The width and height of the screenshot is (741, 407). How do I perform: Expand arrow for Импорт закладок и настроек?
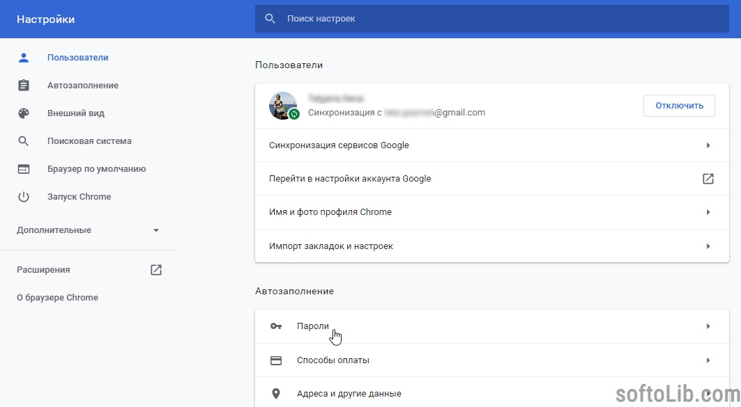[708, 246]
